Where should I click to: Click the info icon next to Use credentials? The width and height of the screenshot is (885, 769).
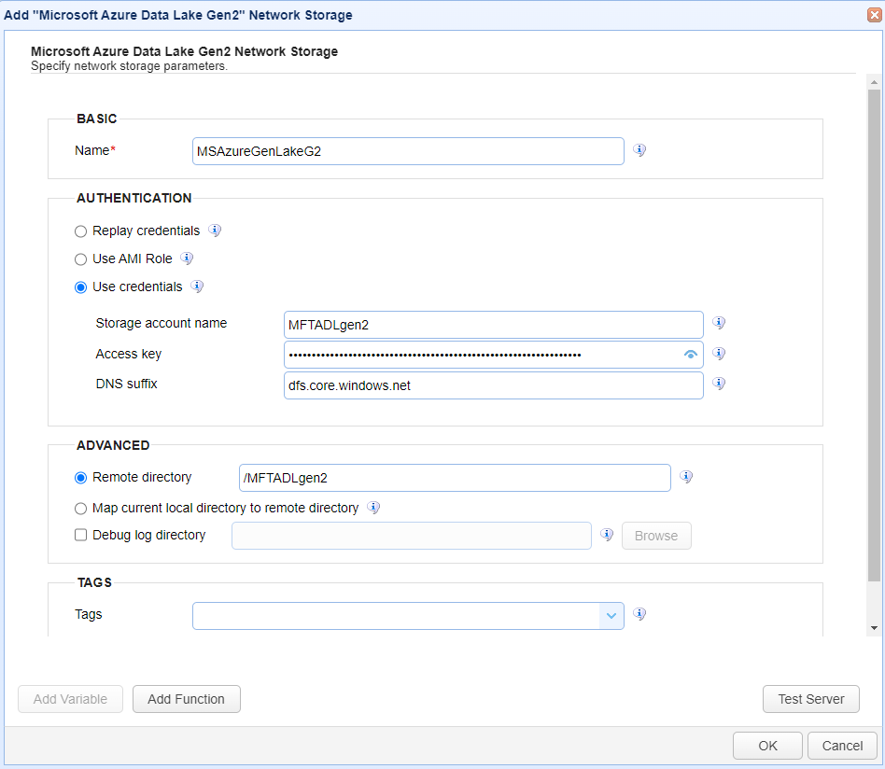coord(196,287)
